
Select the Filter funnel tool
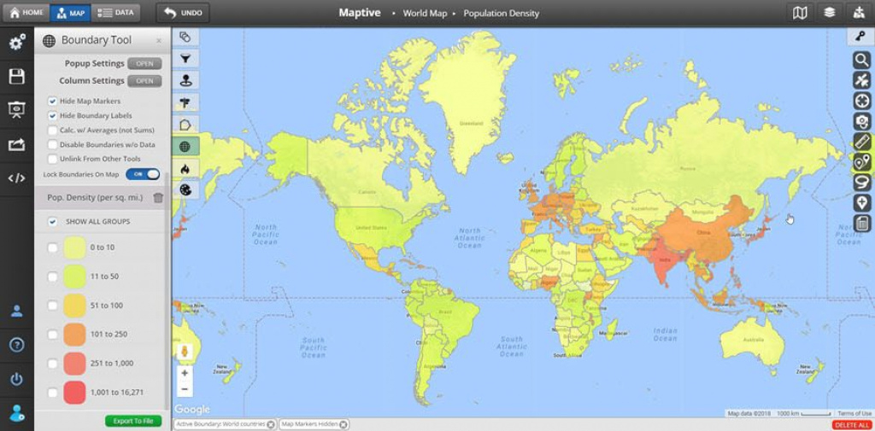pyautogui.click(x=185, y=59)
